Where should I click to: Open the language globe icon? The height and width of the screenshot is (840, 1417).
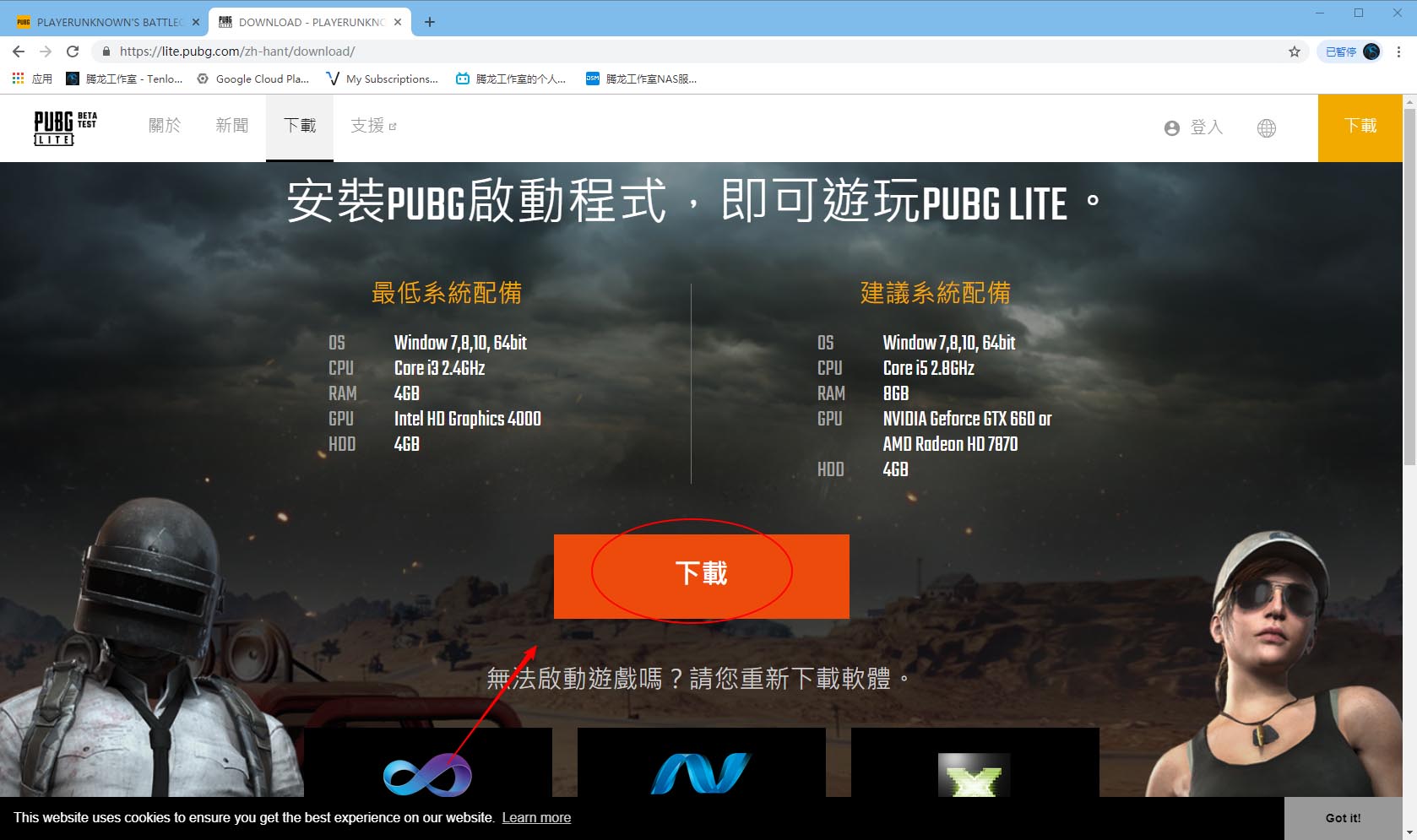tap(1267, 128)
